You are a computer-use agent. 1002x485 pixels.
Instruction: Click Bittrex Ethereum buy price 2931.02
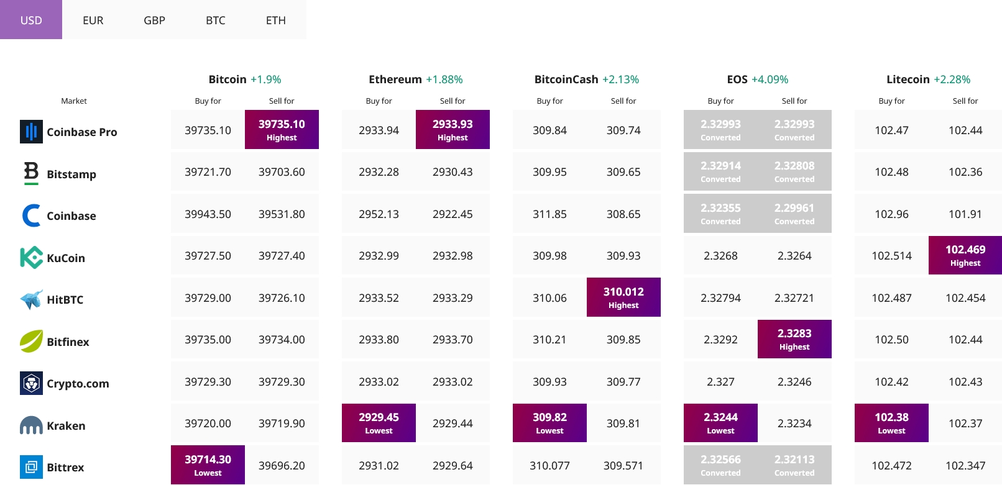tap(379, 465)
